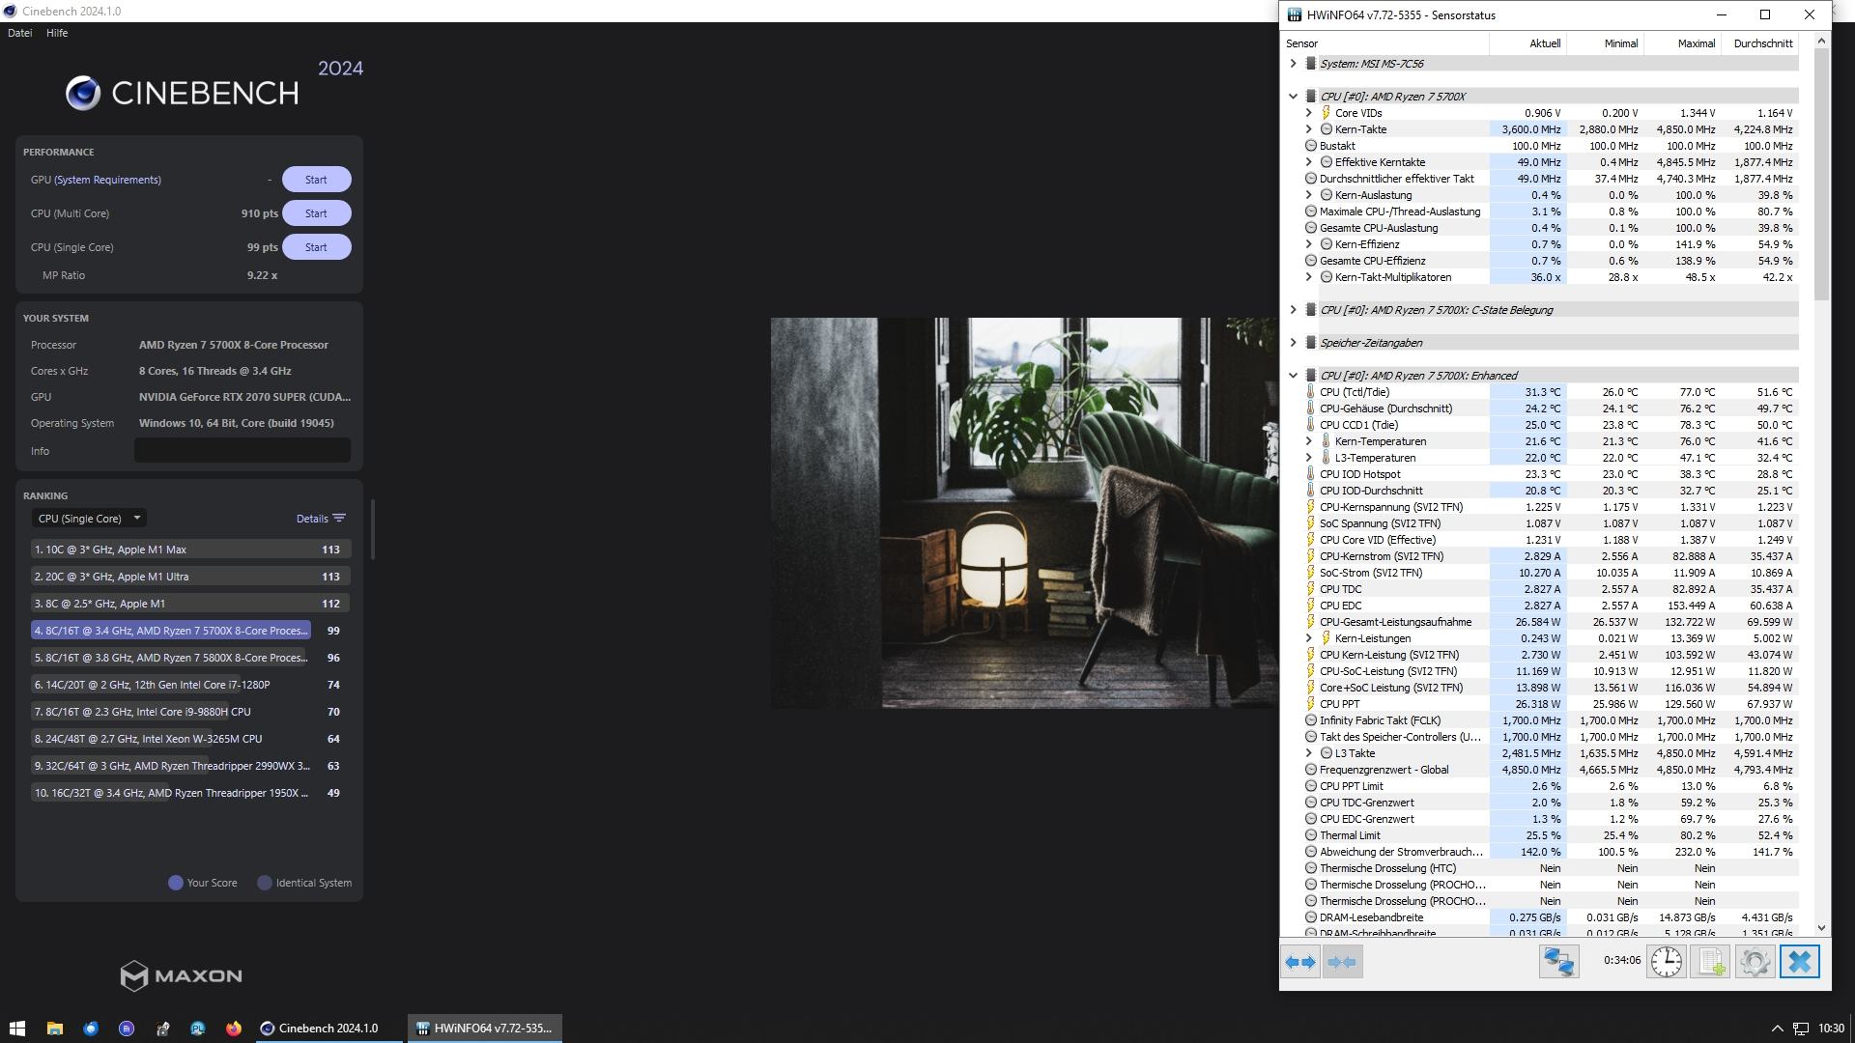
Task: Click the Core VIDs lightning bolt icon
Action: tap(1327, 113)
